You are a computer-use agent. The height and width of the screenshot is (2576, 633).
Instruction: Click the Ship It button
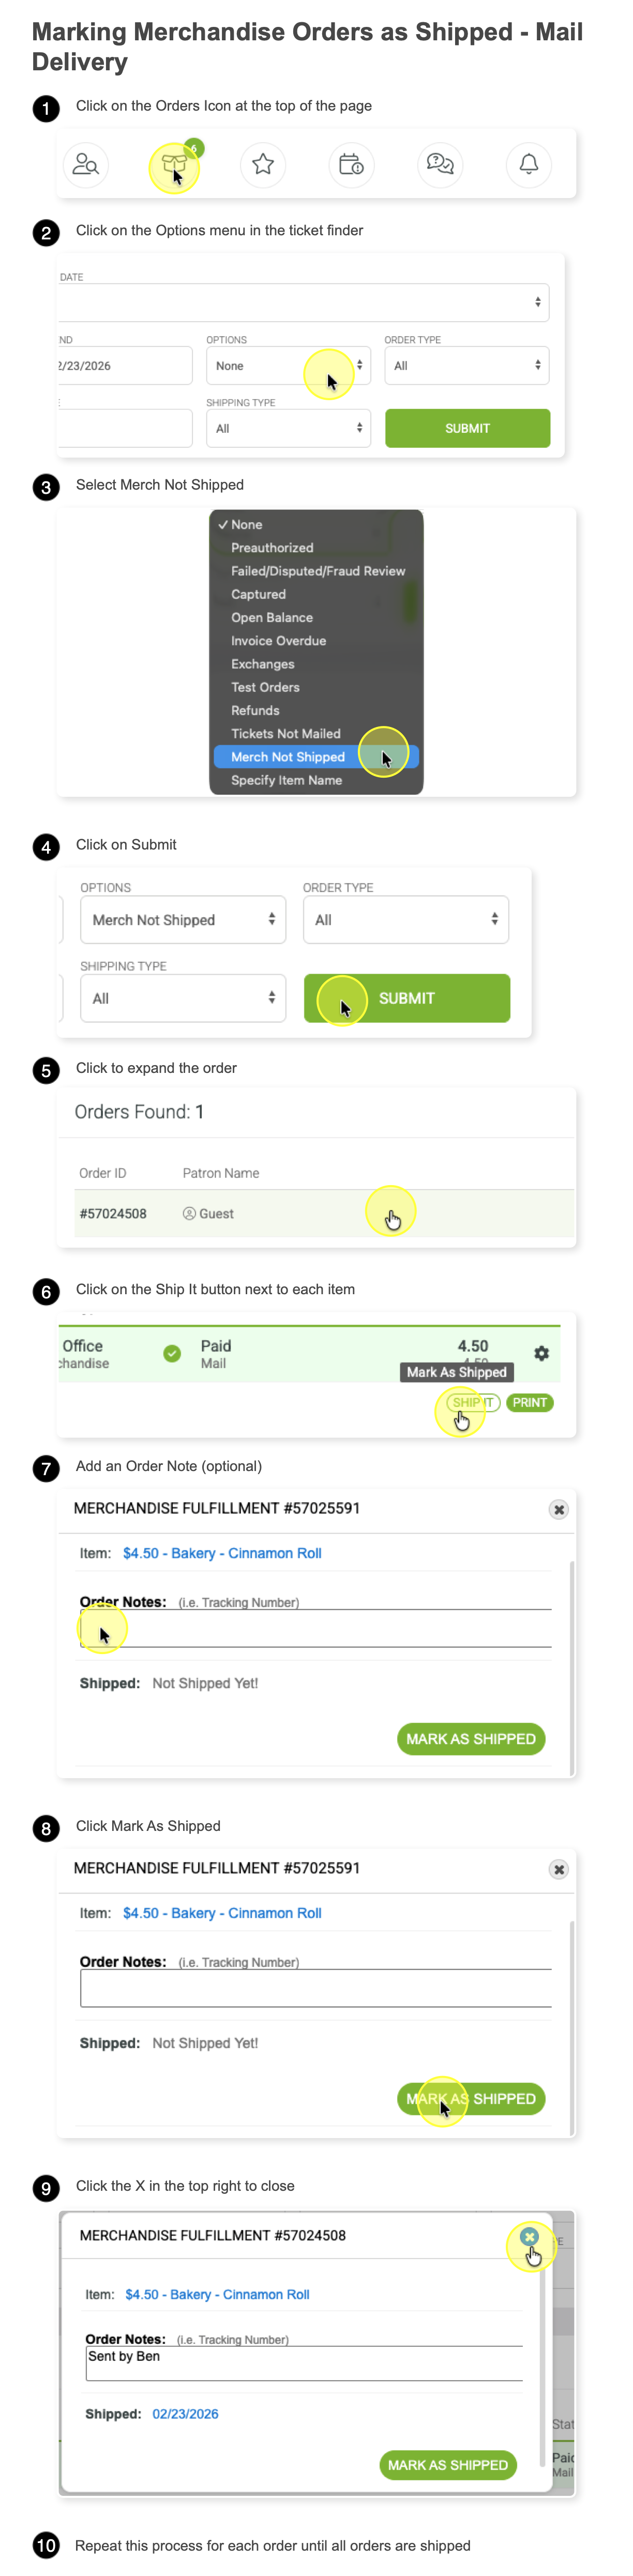pyautogui.click(x=473, y=1402)
